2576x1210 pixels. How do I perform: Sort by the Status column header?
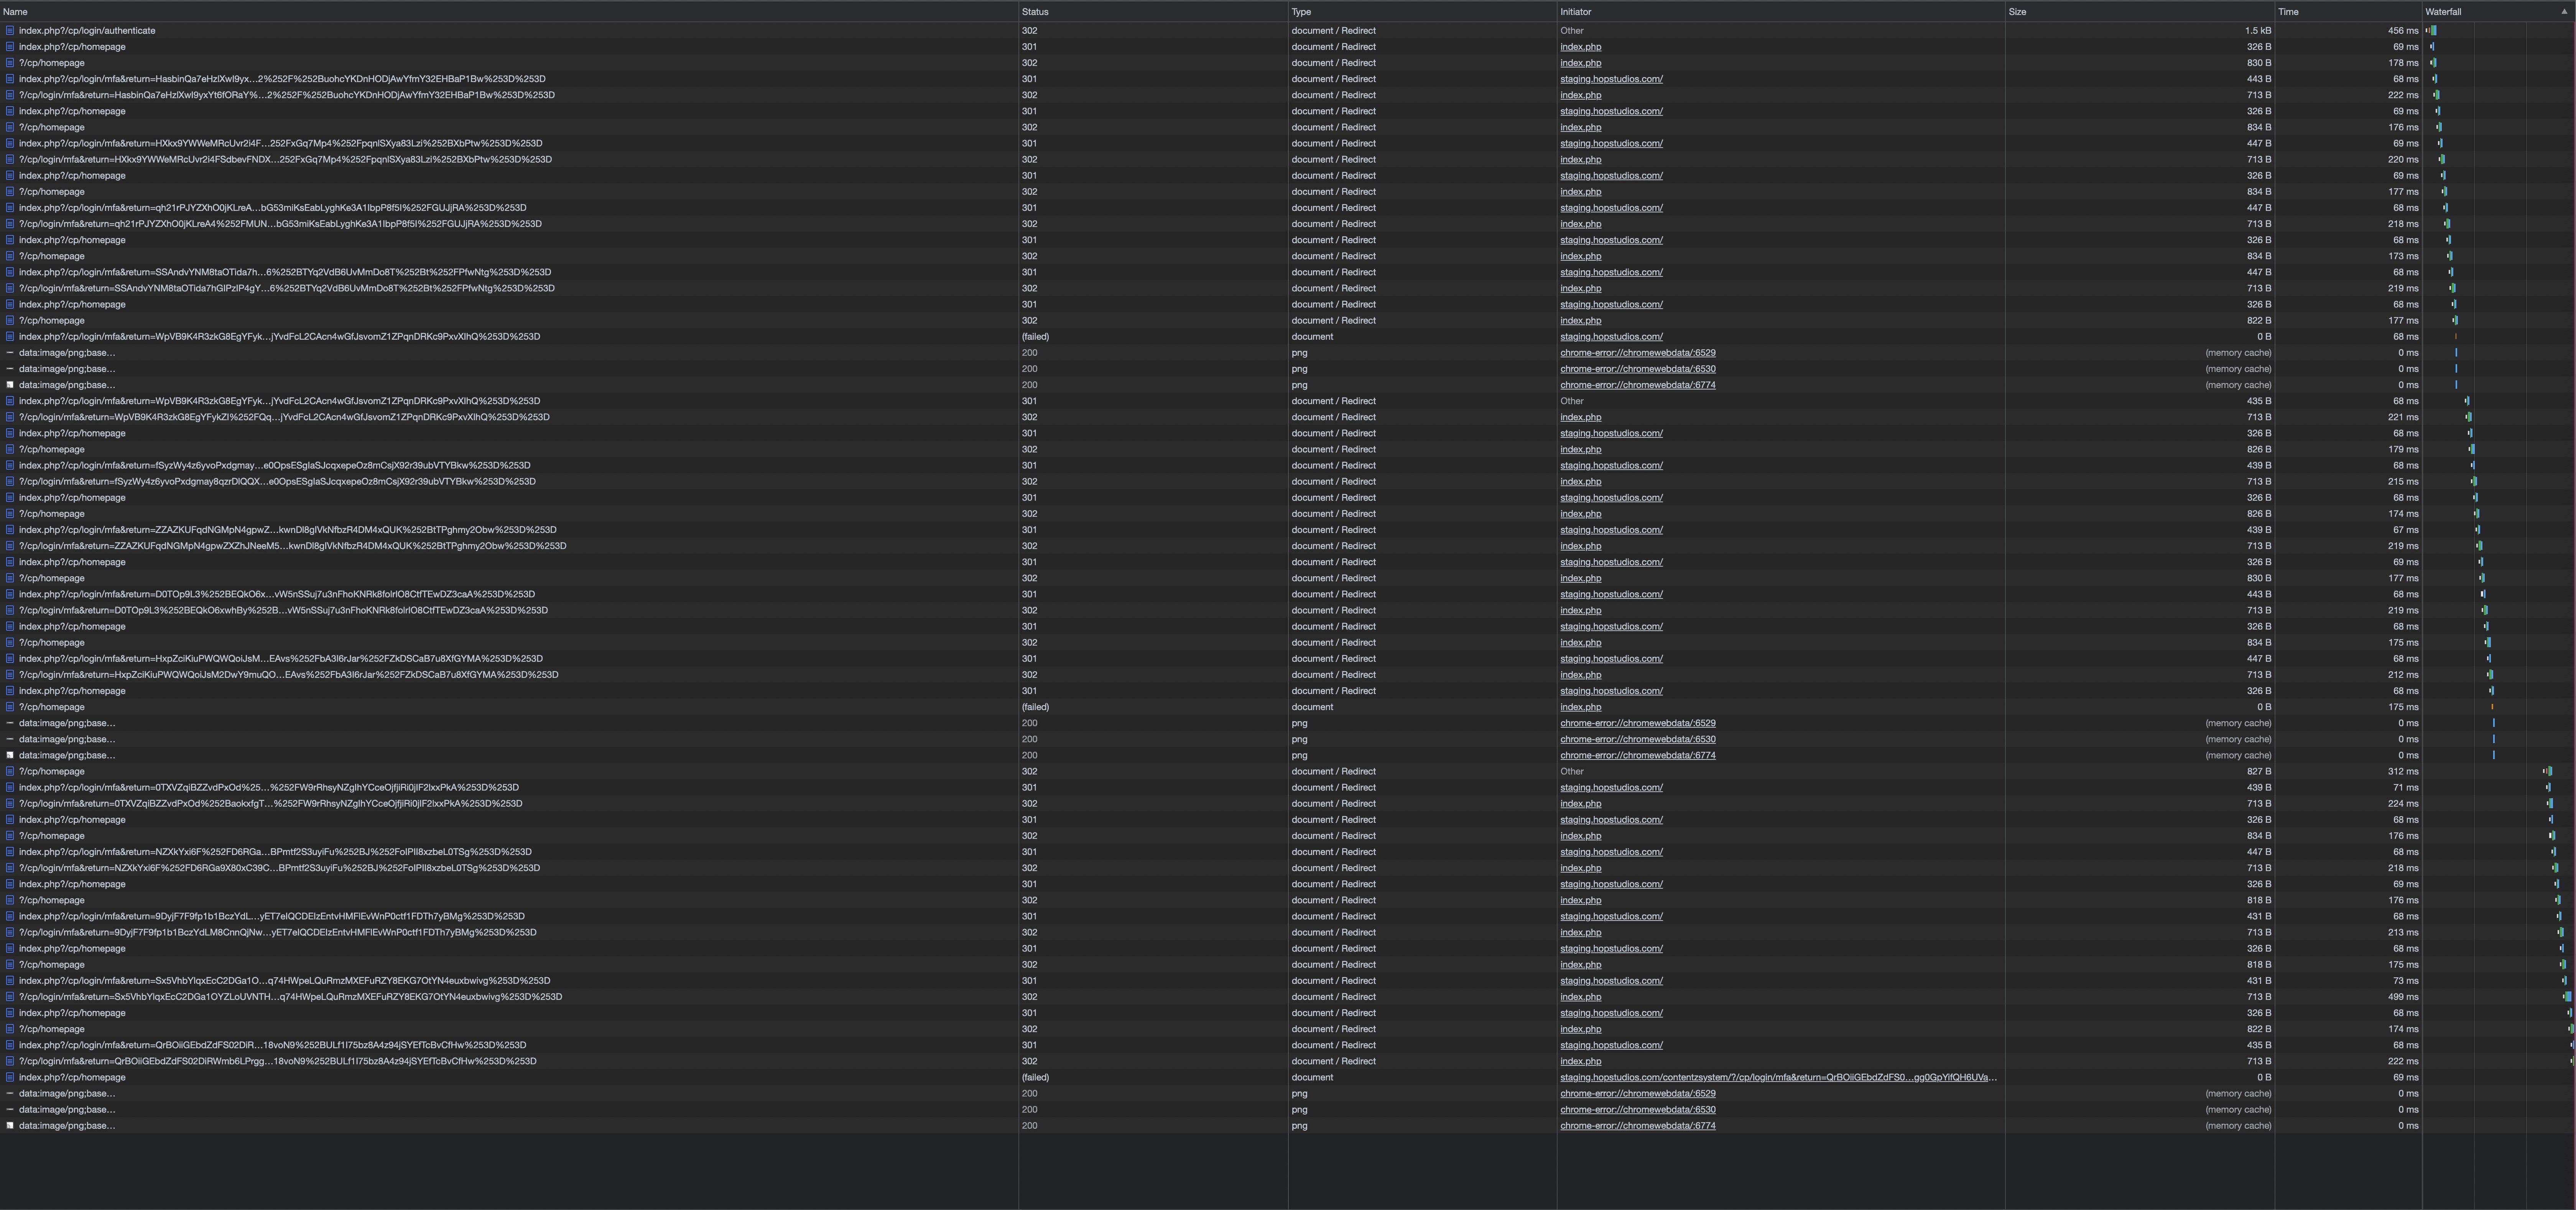tap(1153, 12)
